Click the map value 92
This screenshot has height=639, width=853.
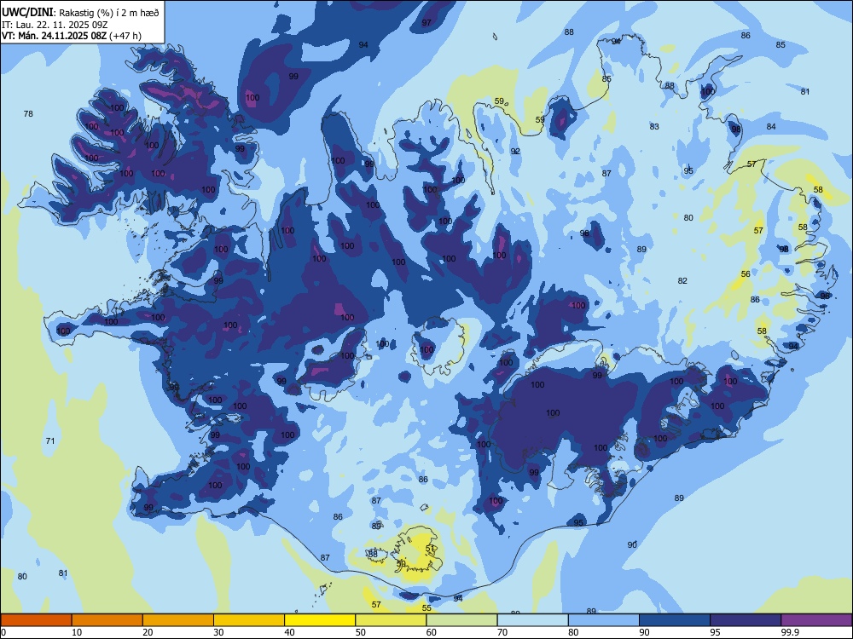(515, 151)
